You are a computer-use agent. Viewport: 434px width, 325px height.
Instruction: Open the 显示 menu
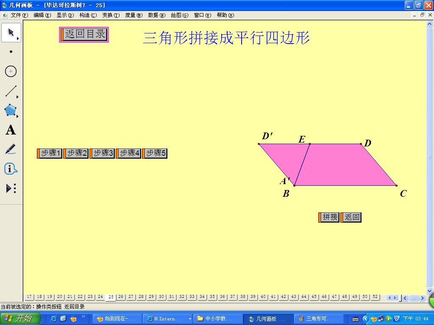point(65,15)
